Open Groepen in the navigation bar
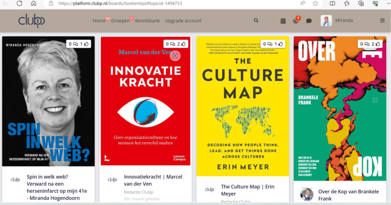Viewport: 391px width, 205px height. (120, 21)
